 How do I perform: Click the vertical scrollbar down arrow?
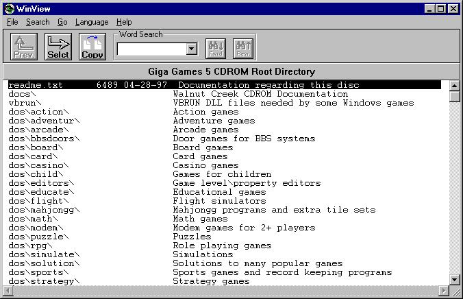pos(453,280)
